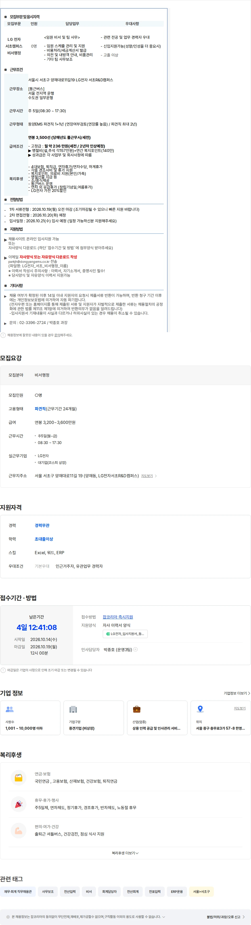Click the remaining time 4일 12:41:08
251x925 pixels.
37,627
